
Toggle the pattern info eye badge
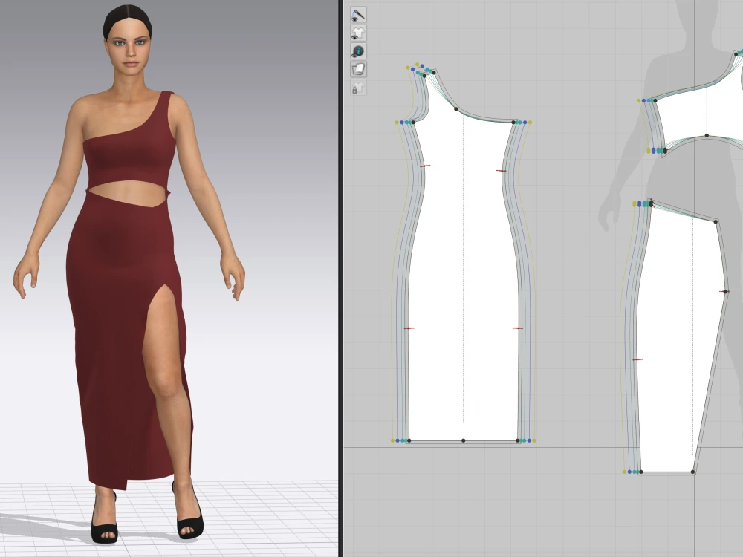[354, 55]
